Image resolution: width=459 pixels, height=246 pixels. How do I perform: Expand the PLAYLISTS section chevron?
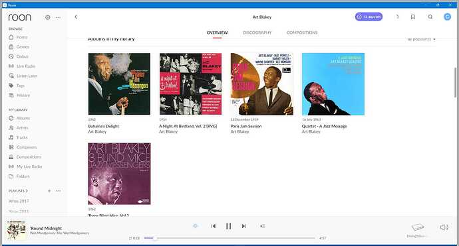point(27,191)
